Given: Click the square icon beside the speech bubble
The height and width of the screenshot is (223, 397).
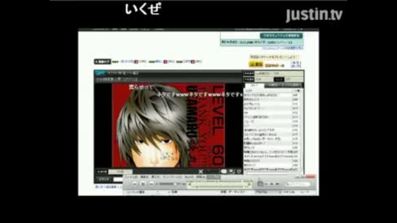Looking at the screenshot, I should tap(232, 171).
